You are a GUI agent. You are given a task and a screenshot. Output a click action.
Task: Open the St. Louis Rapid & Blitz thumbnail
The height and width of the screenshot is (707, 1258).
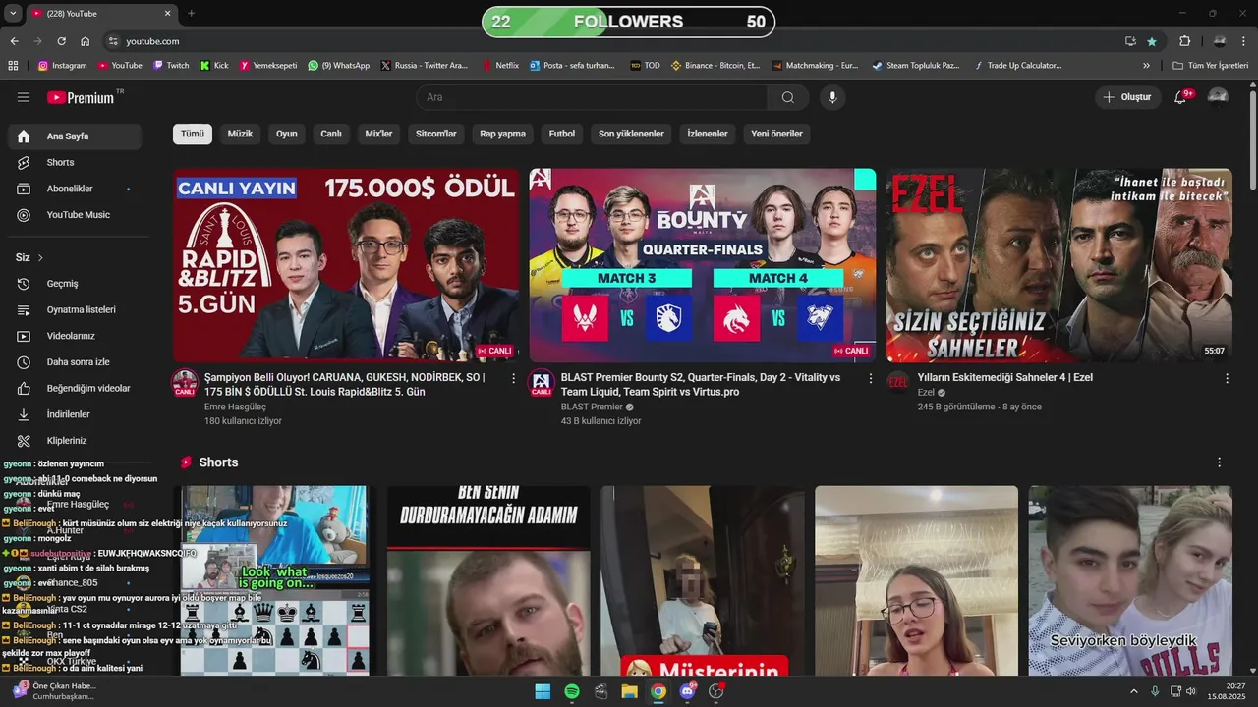[346, 265]
